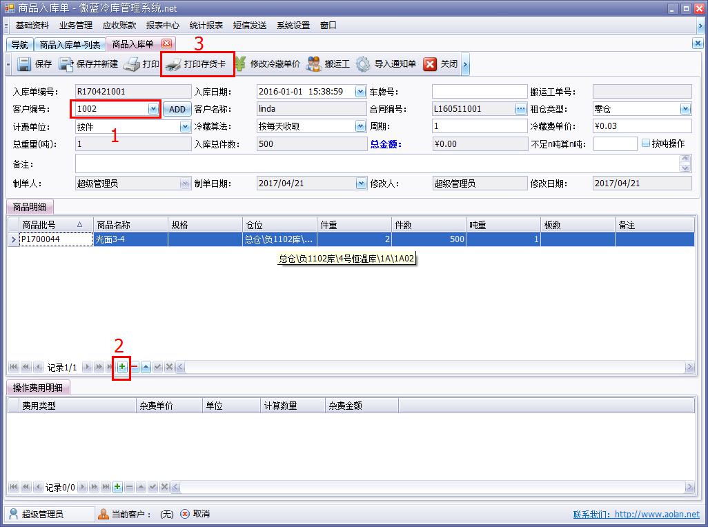Screen dimensions: 708x527
Task: Open the www.aolan.net contact link
Action: pos(656,514)
